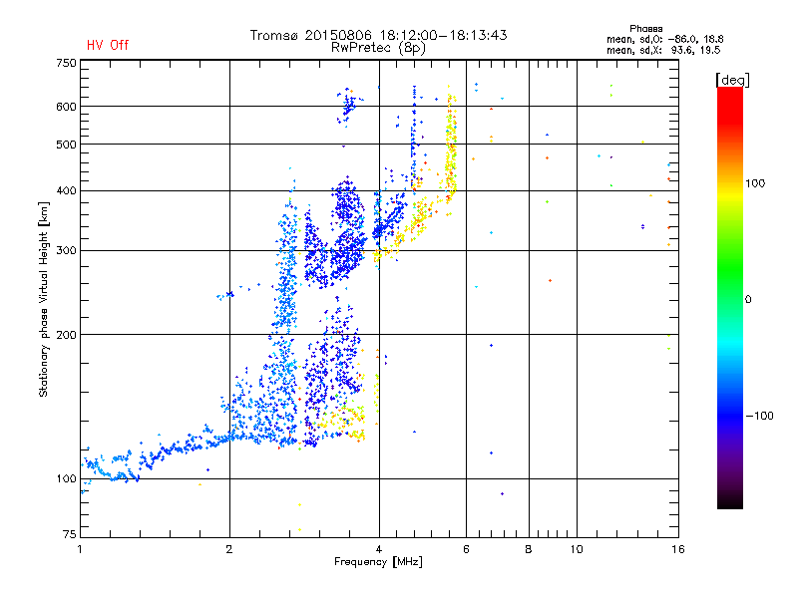This screenshot has width=798, height=598.
Task: Click the 'Phases' heading in the top right
Action: (x=645, y=29)
